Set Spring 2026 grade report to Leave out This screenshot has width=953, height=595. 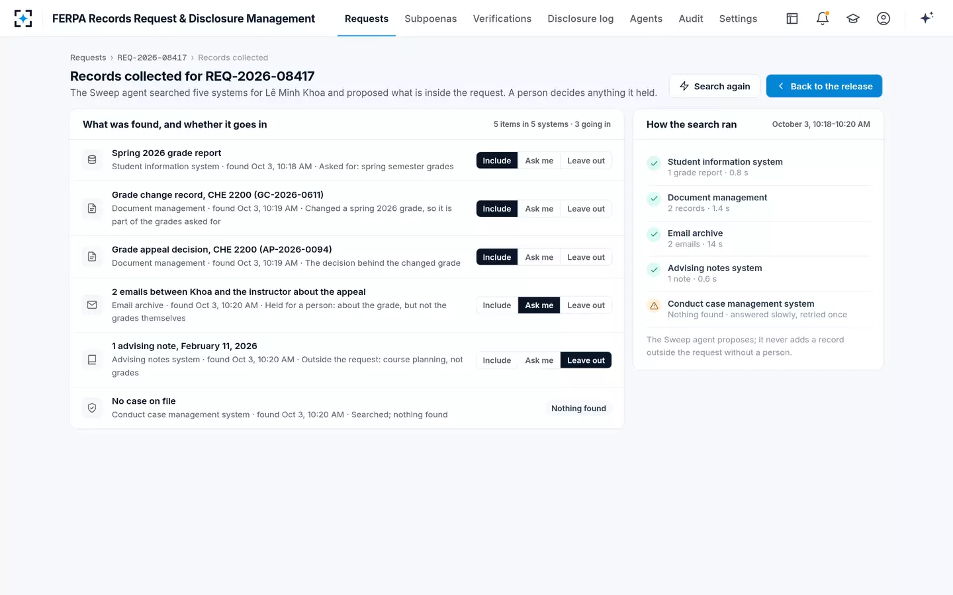point(586,161)
